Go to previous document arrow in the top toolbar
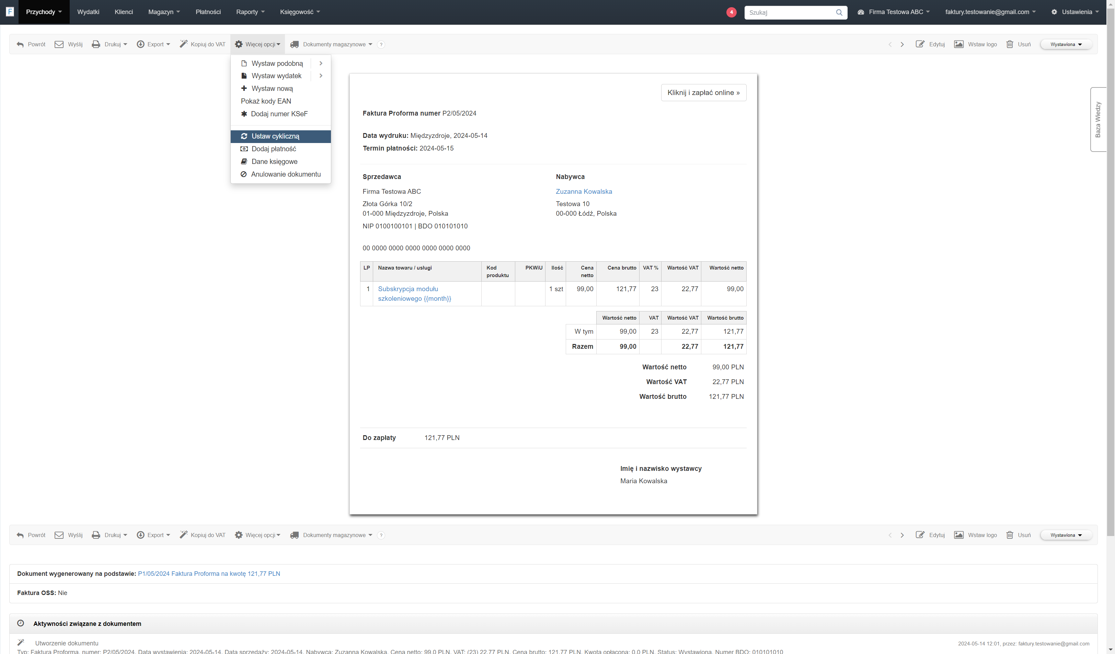1115x654 pixels. (x=890, y=45)
